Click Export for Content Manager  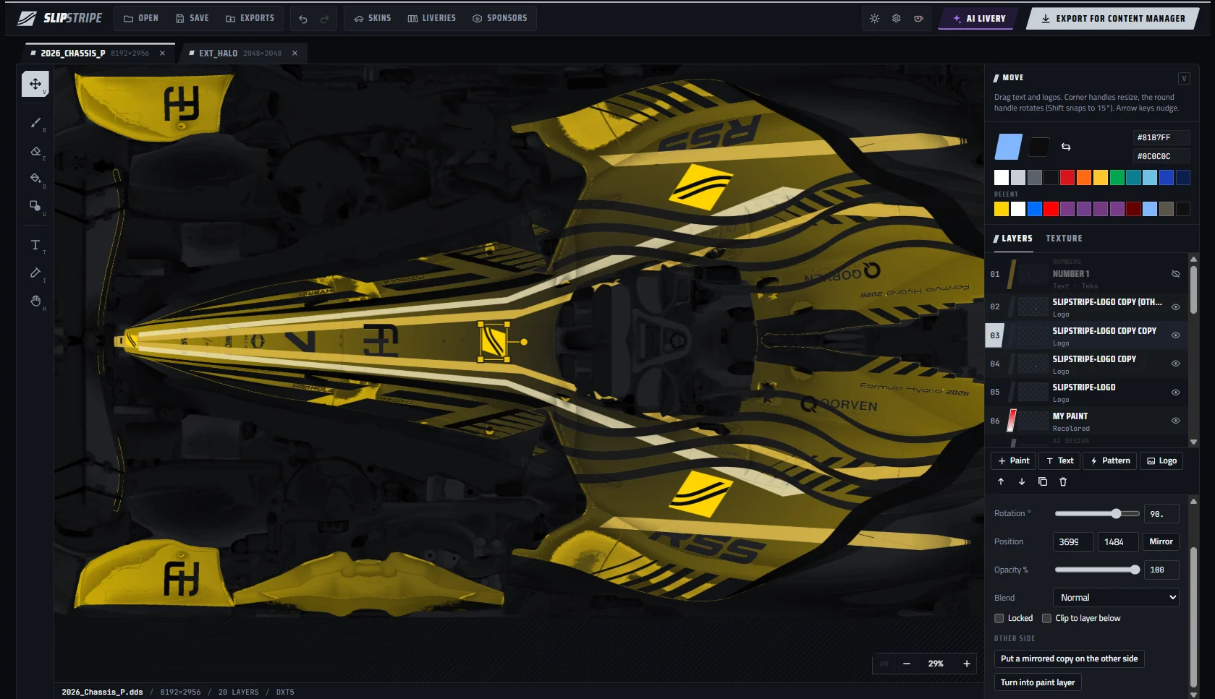1113,19
